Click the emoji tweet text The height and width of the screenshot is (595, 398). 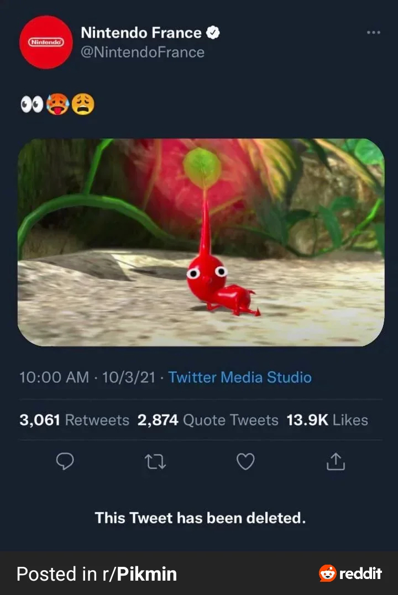point(57,104)
